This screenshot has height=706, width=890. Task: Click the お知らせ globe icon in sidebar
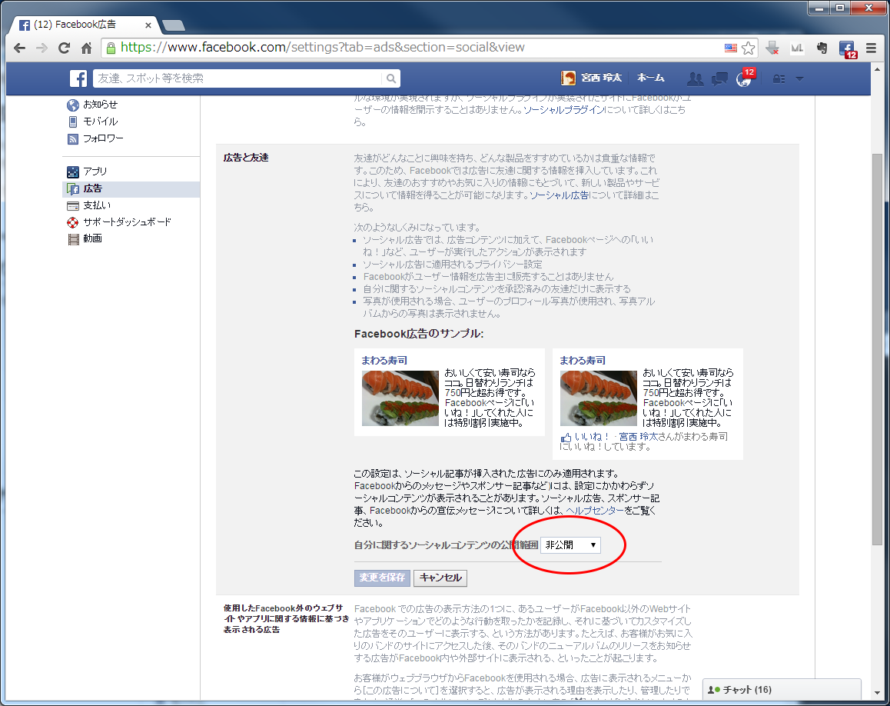[x=73, y=105]
